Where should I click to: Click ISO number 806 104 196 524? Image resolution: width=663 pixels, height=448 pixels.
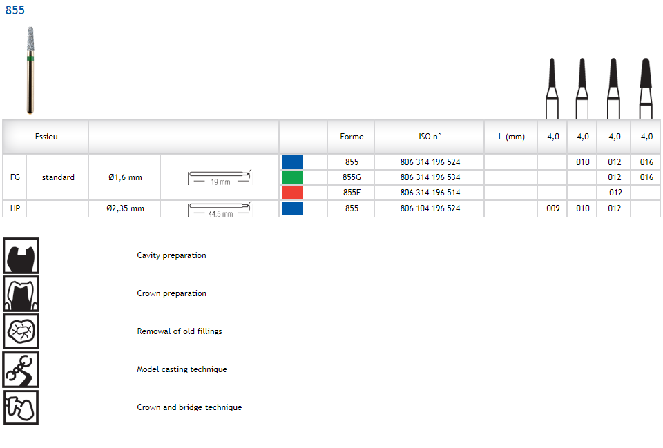(430, 208)
